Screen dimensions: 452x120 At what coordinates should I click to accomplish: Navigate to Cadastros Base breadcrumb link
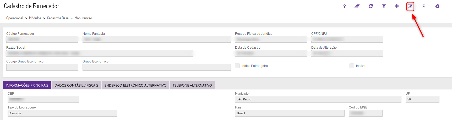coord(58,18)
